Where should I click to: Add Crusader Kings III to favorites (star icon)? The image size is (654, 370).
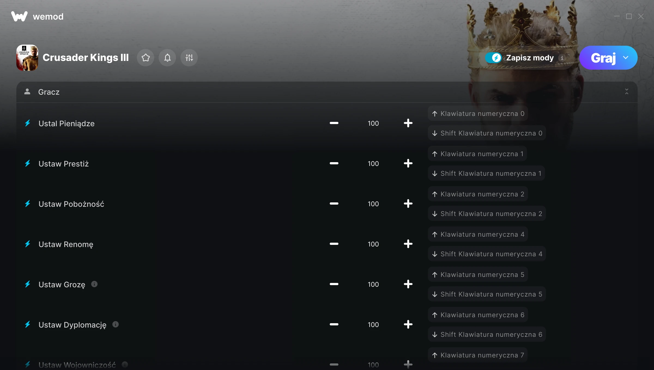(x=146, y=58)
